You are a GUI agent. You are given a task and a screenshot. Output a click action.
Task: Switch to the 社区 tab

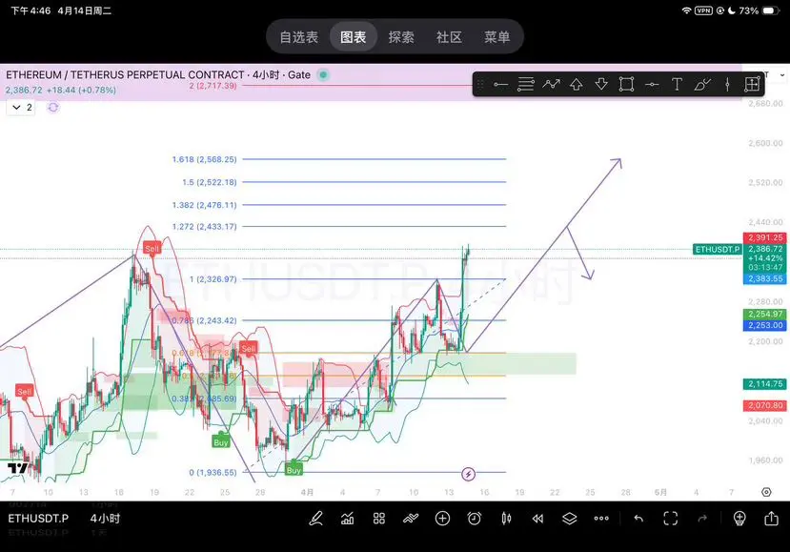(449, 37)
